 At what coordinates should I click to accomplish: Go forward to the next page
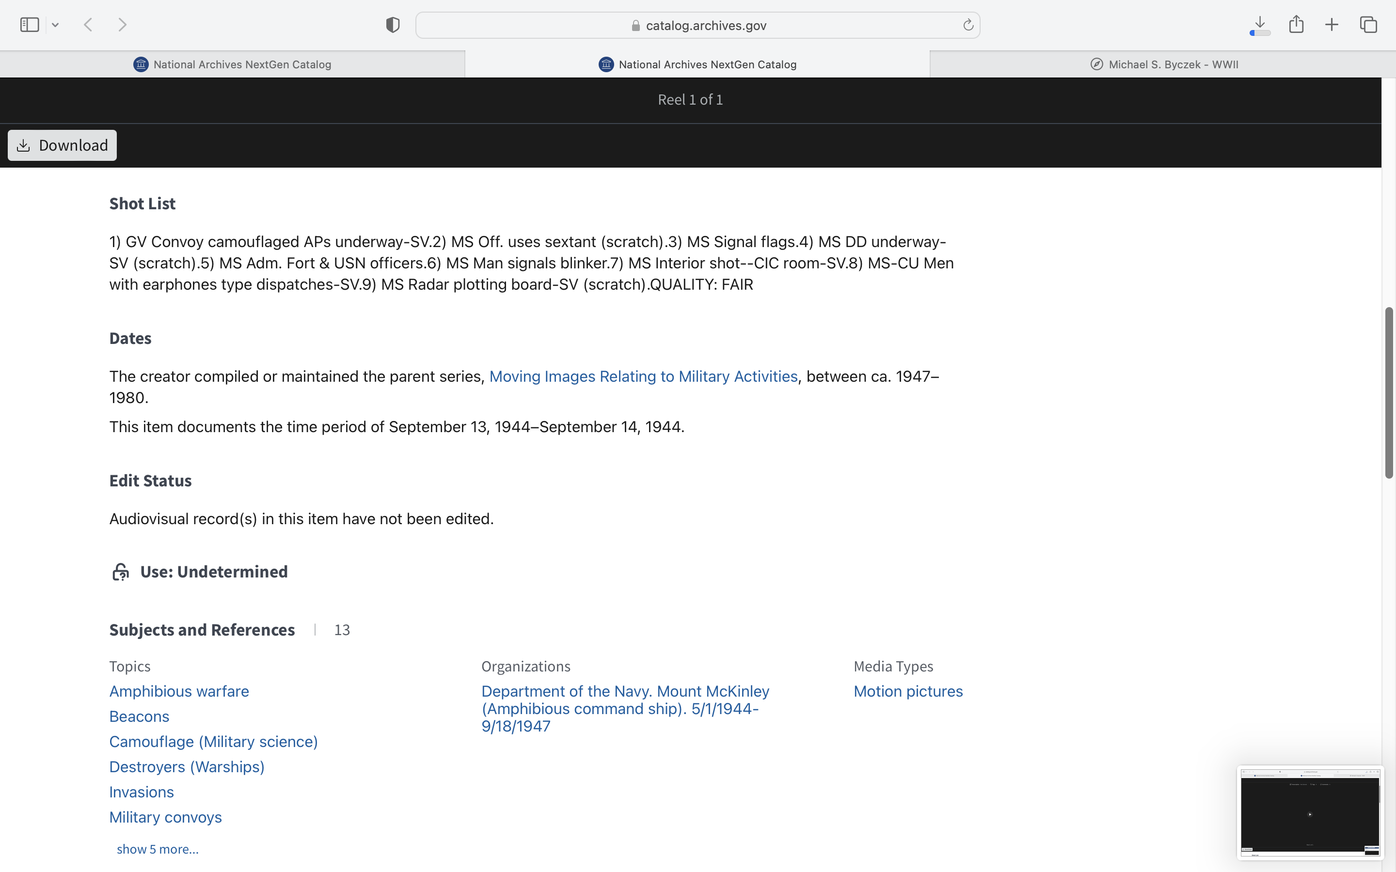click(x=122, y=25)
